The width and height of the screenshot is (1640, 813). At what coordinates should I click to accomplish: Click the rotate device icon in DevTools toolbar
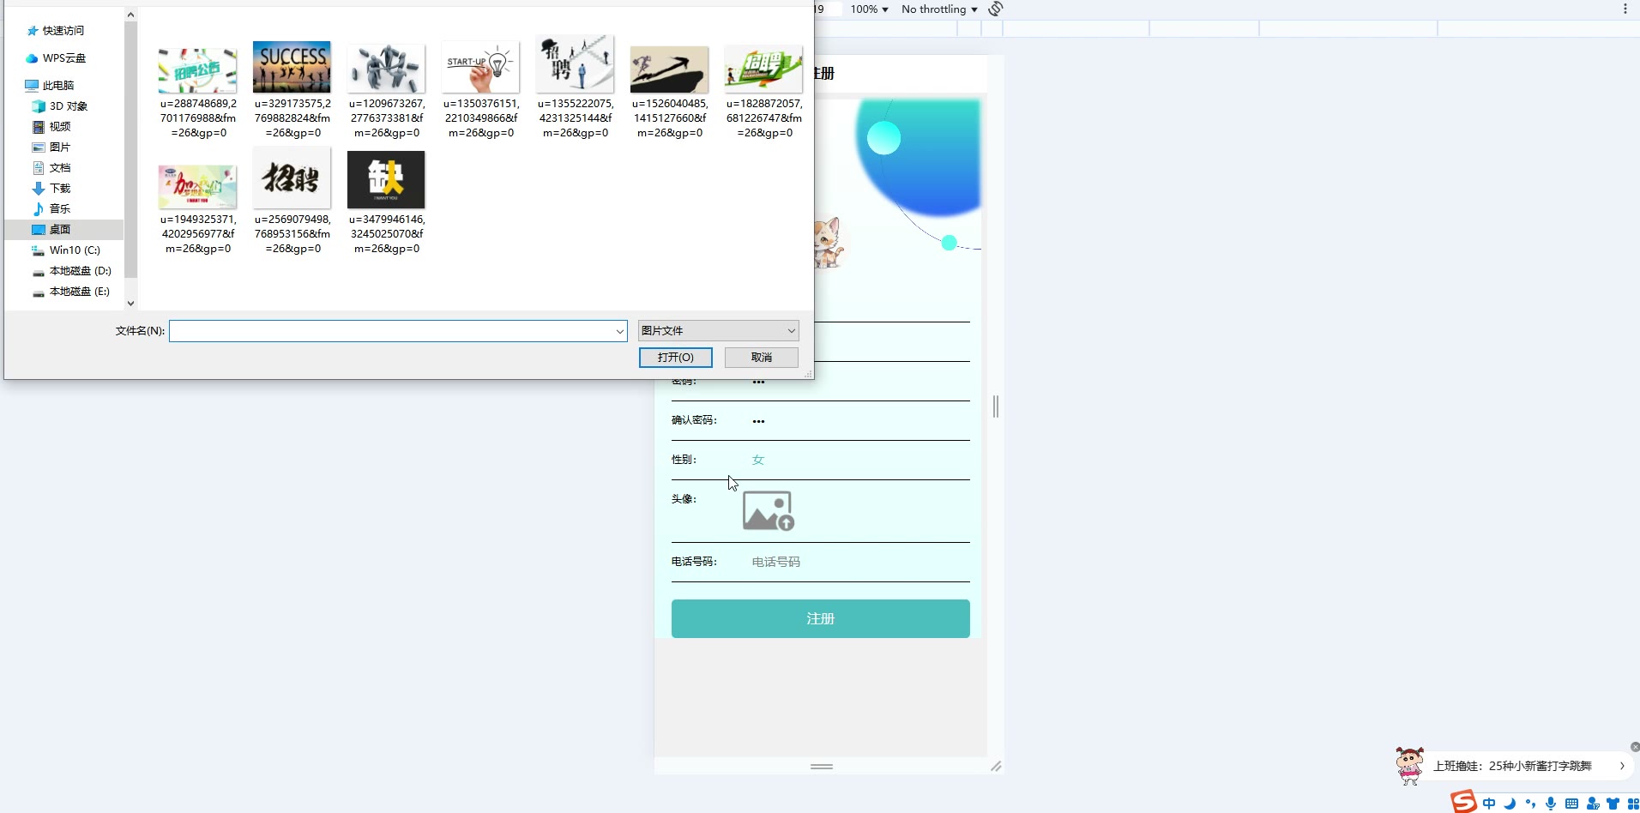(x=996, y=9)
